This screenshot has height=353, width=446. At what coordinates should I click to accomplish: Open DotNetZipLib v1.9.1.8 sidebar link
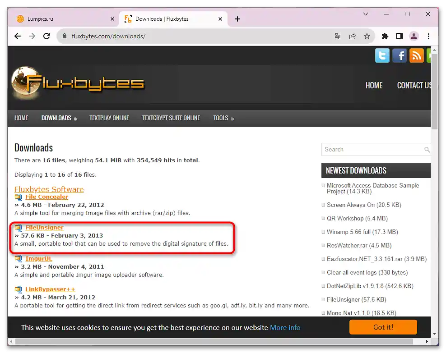tap(370, 286)
